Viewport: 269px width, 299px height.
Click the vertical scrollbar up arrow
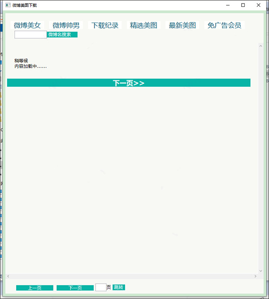pos(260,46)
